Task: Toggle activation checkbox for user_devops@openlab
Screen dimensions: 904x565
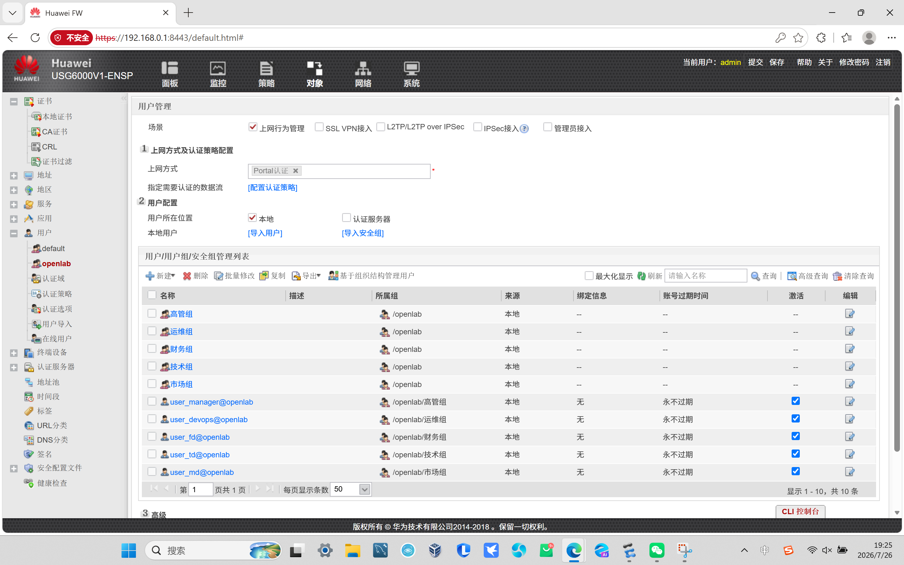Action: tap(796, 418)
